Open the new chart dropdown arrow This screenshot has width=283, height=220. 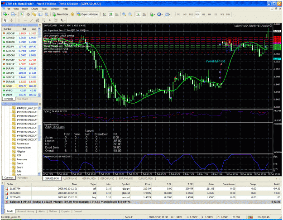[8, 14]
